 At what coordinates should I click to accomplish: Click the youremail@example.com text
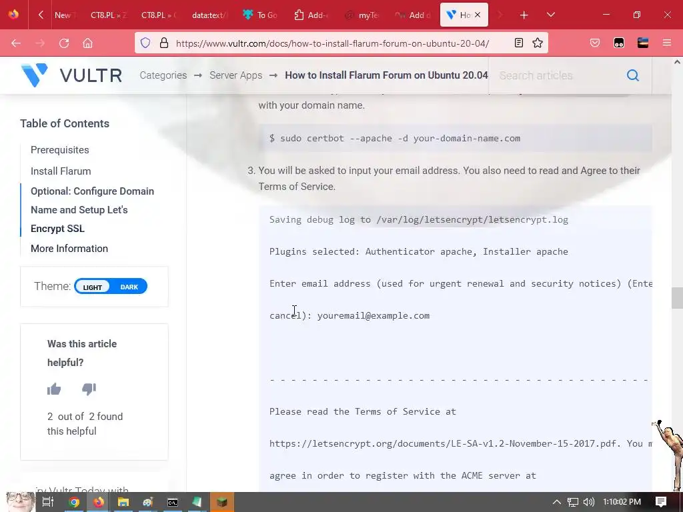374,315
